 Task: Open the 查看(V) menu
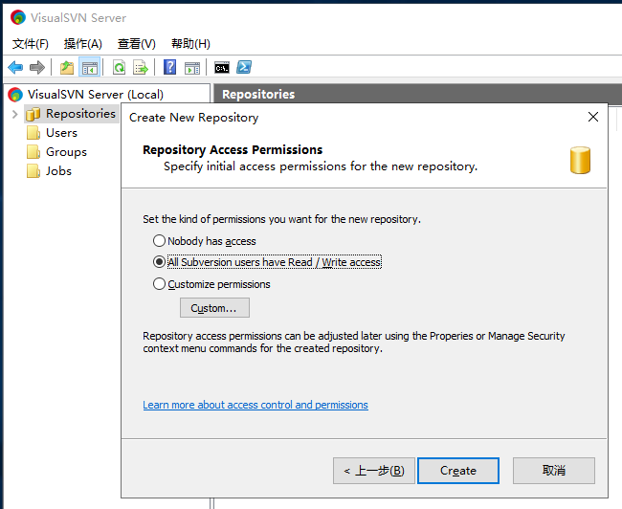137,44
